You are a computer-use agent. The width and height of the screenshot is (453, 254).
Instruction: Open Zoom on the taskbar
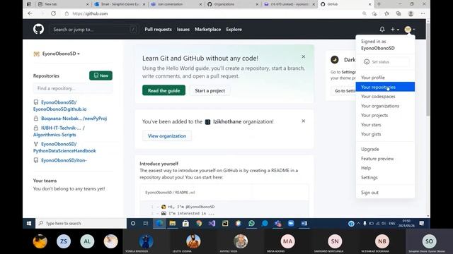[x=291, y=223]
